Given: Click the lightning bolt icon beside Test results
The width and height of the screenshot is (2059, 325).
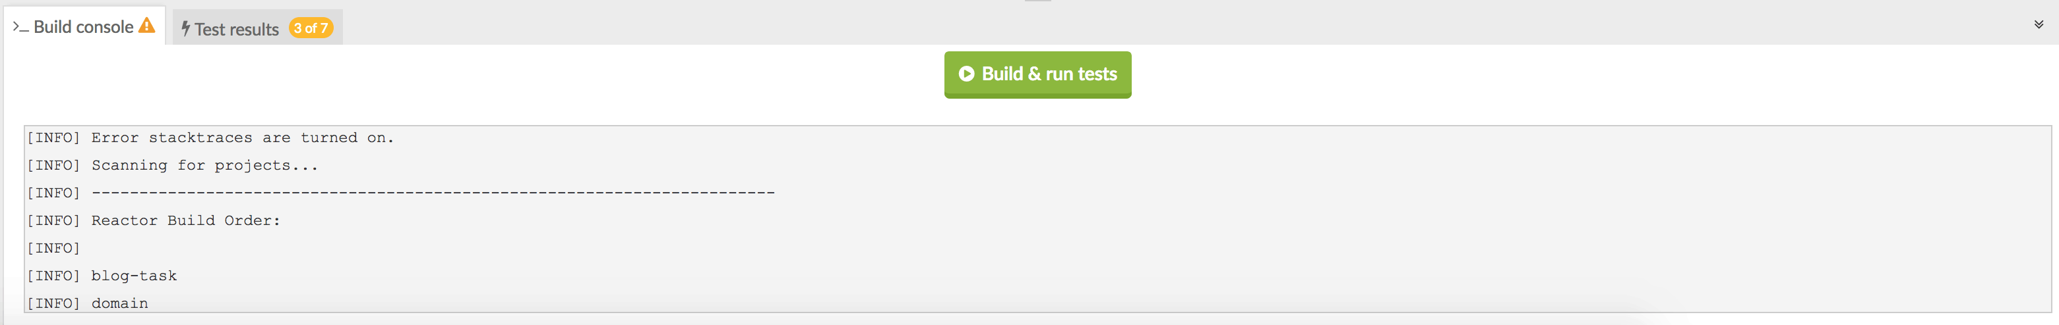Looking at the screenshot, I should [185, 29].
